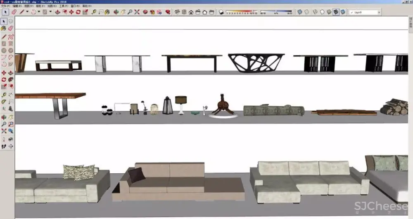Enable Shaded With Textures style
The image size is (413, 219).
[x=336, y=12]
